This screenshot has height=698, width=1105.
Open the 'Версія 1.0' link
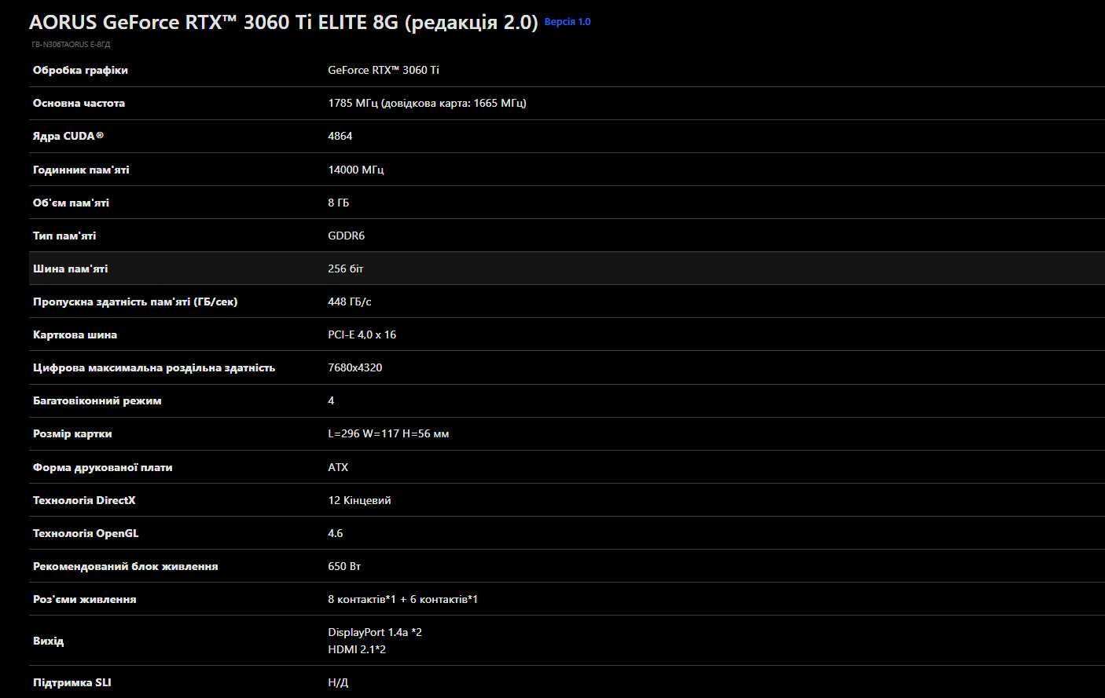(567, 22)
